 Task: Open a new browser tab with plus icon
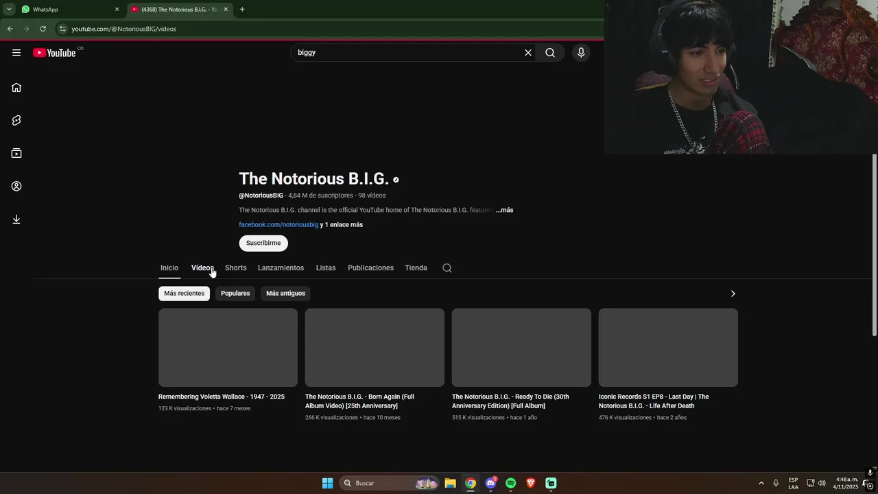coord(242,10)
